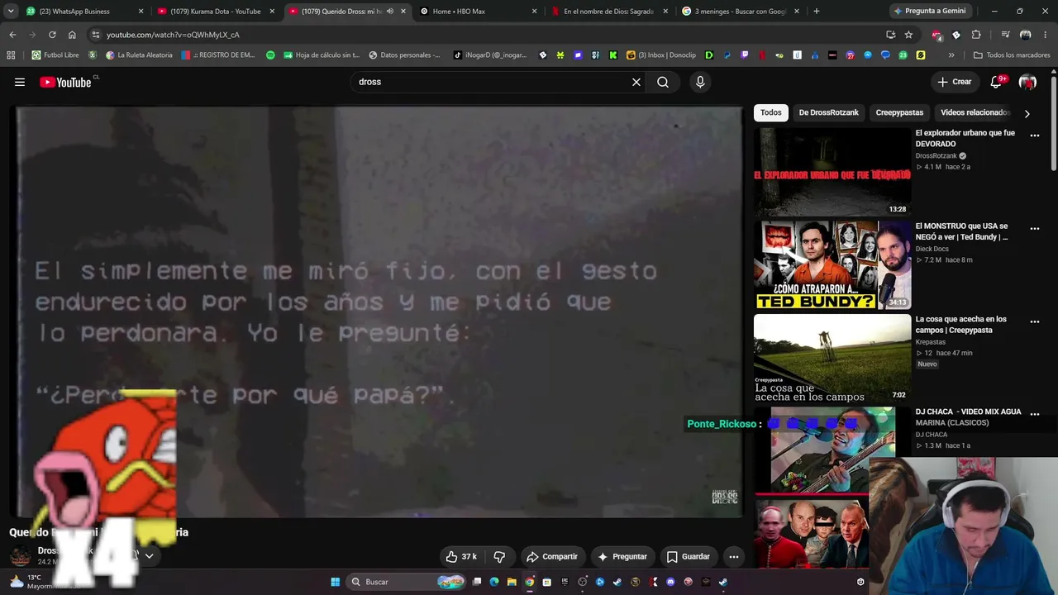Open the Todos los marcadores folder
Screen dimensions: 1058x595
coord(1012,55)
